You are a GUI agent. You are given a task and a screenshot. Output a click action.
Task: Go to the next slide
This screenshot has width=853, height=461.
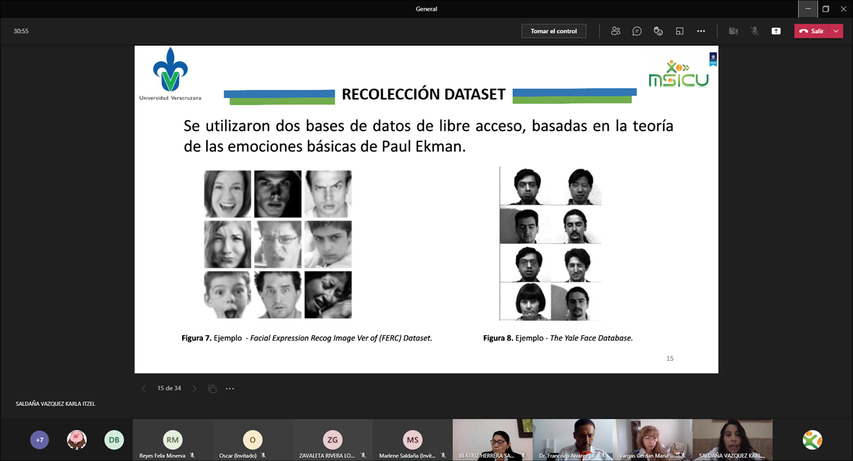coord(195,389)
